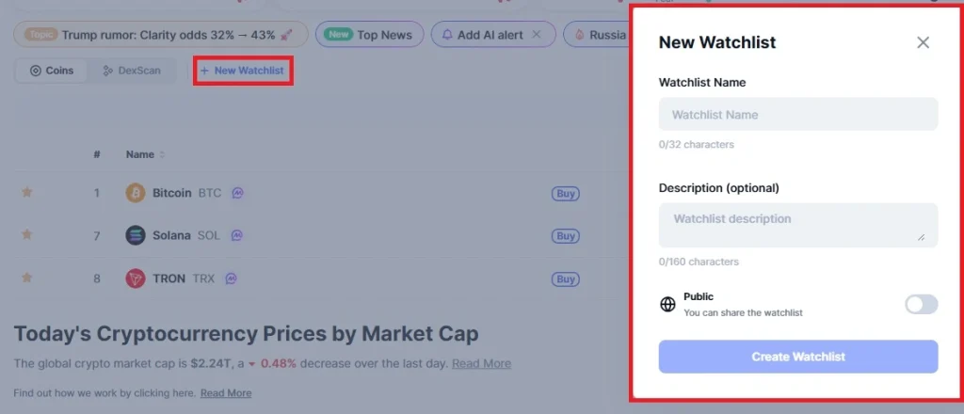Click the Buy button for Solana
Viewport: 964px width, 414px height.
[x=566, y=236]
